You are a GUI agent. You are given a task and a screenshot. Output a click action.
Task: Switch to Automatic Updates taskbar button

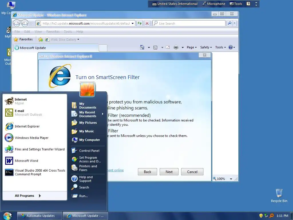(40, 216)
